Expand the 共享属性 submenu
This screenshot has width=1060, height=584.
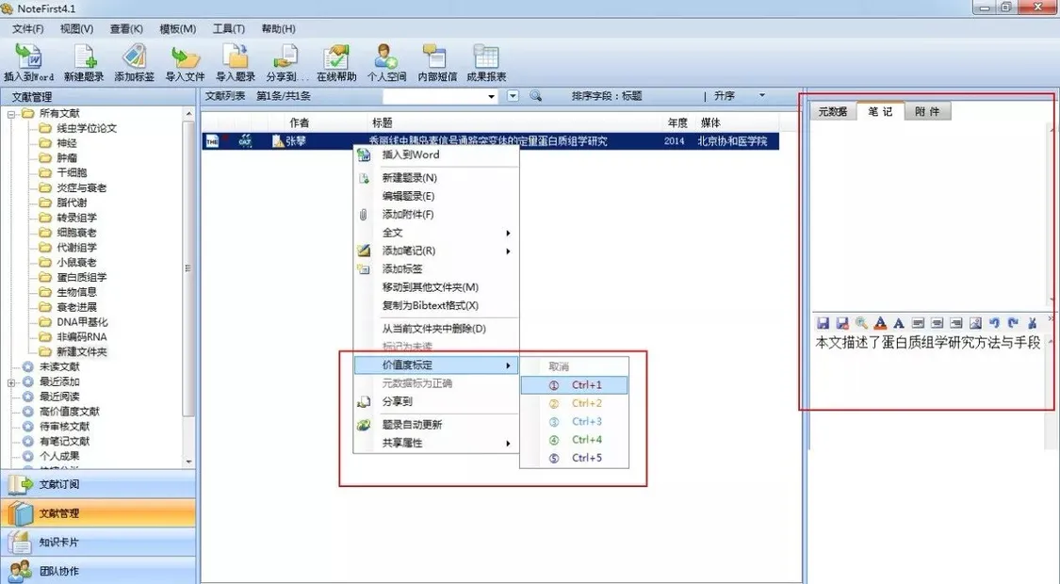tap(508, 444)
